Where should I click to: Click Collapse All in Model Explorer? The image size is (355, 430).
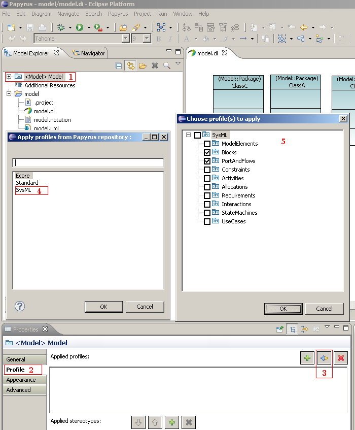119,66
